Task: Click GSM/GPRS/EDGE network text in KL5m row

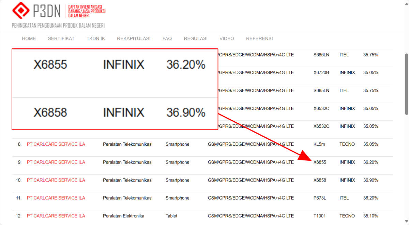Action: coord(251,144)
